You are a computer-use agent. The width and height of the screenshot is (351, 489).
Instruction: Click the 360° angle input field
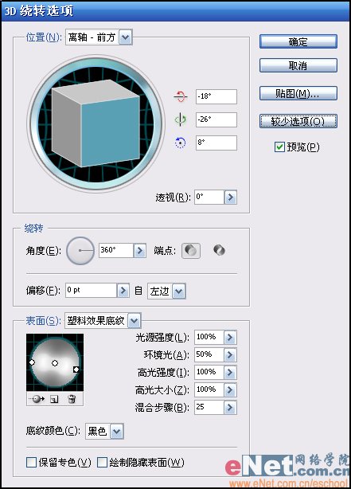tap(116, 250)
